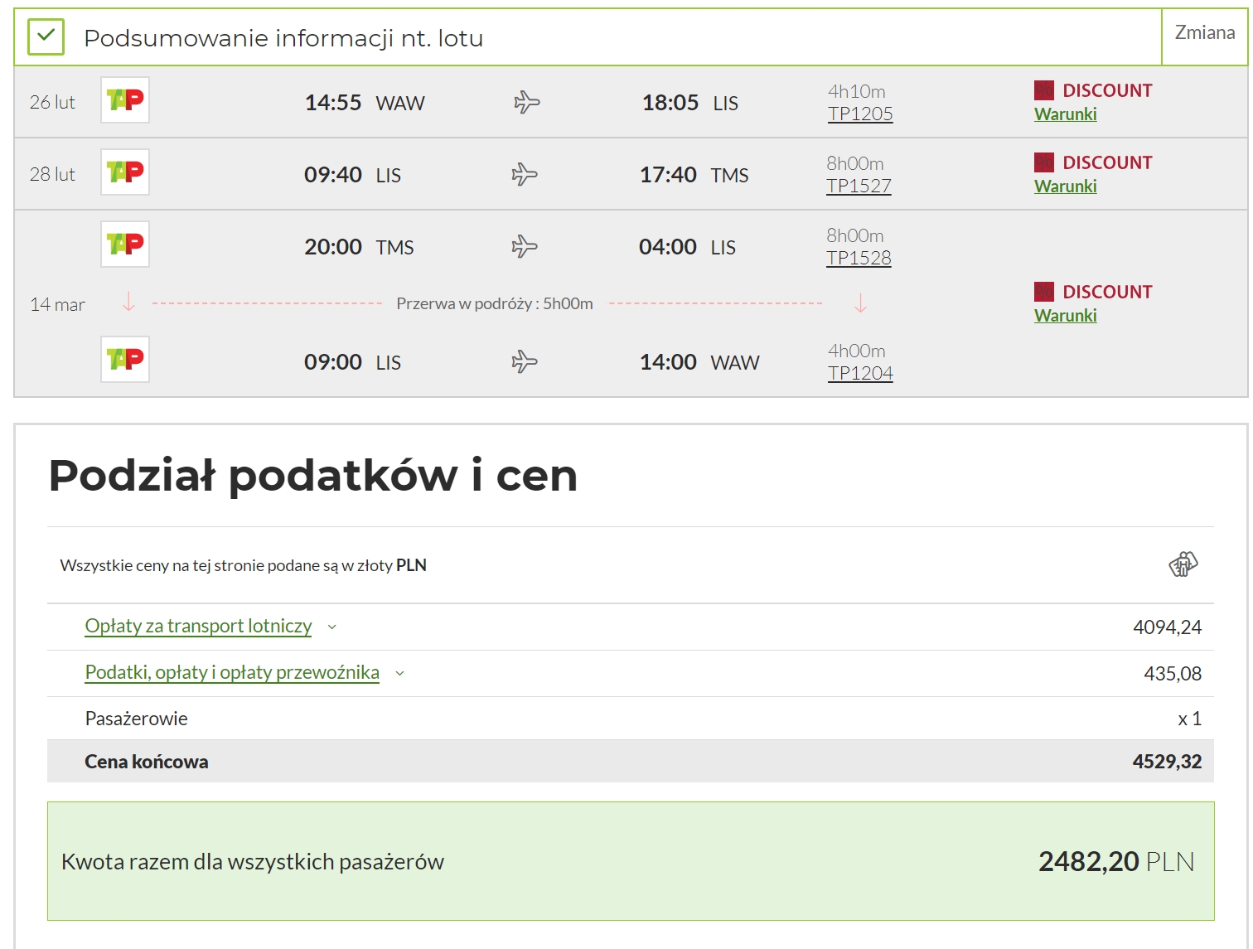The width and height of the screenshot is (1253, 949).
Task: Click the passenger count x 1
Action: pyautogui.click(x=1190, y=719)
